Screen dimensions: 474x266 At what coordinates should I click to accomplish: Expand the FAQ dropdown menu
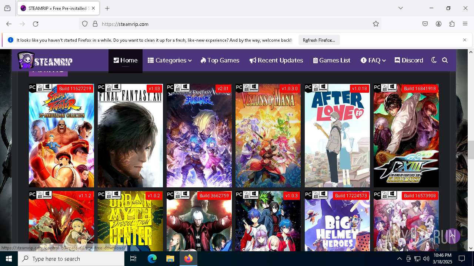pyautogui.click(x=373, y=60)
